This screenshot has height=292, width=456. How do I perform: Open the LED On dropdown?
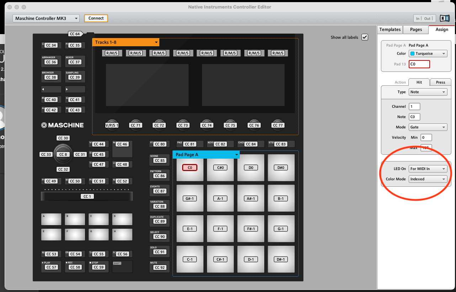[428, 169]
